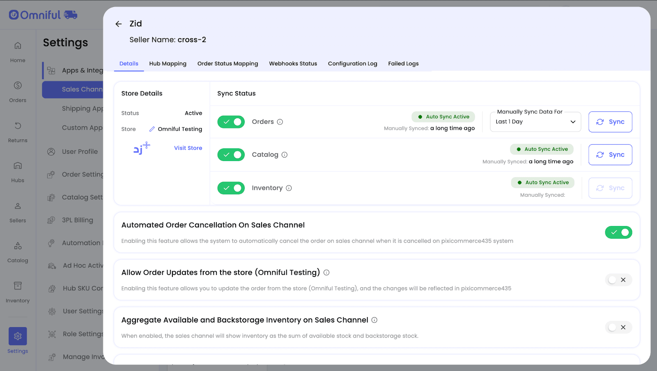The height and width of the screenshot is (371, 657).
Task: Go to the Webhooks Status tab
Action: (x=293, y=64)
